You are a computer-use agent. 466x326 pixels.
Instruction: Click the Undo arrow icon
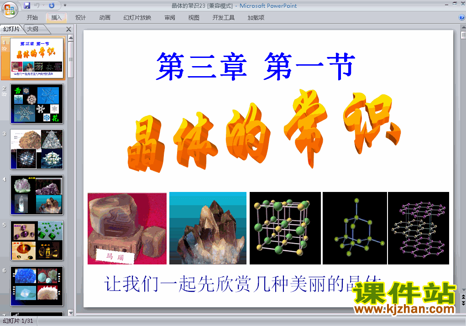click(37, 5)
